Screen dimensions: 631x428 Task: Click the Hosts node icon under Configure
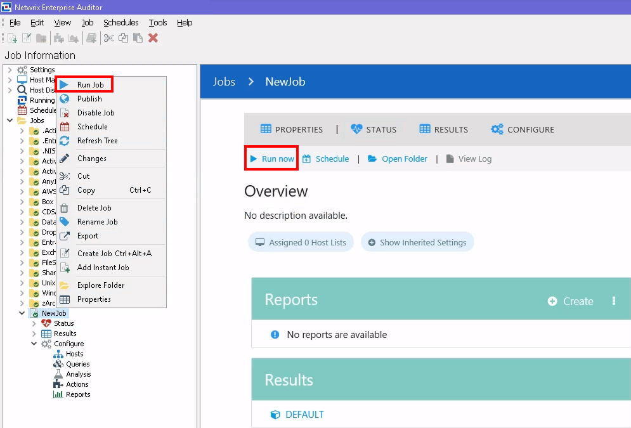pyautogui.click(x=58, y=354)
